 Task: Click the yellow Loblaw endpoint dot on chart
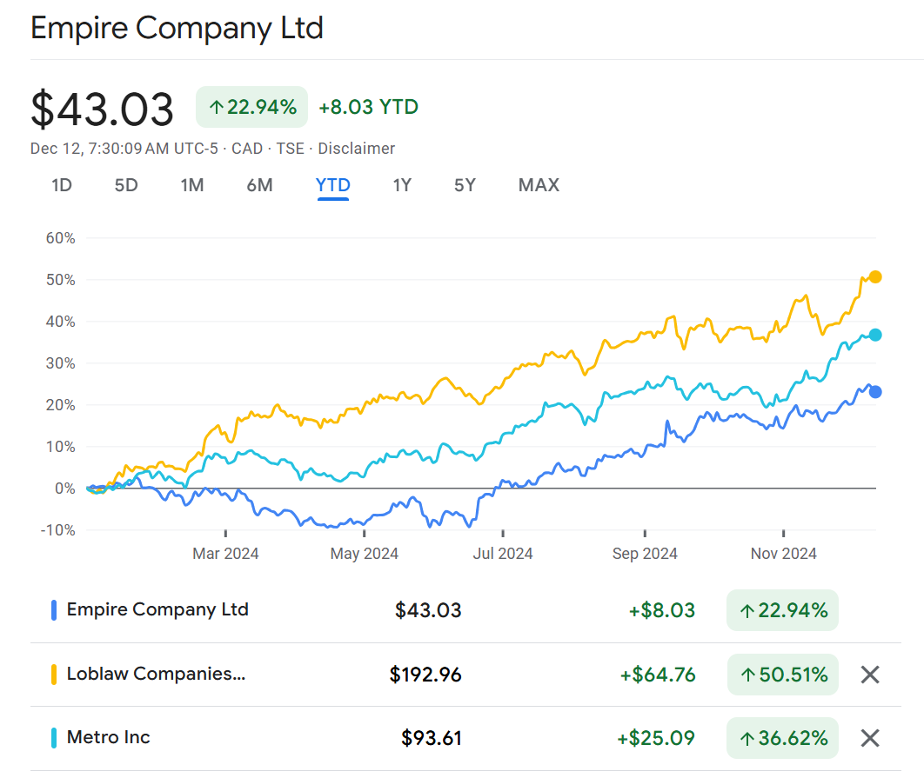click(875, 277)
